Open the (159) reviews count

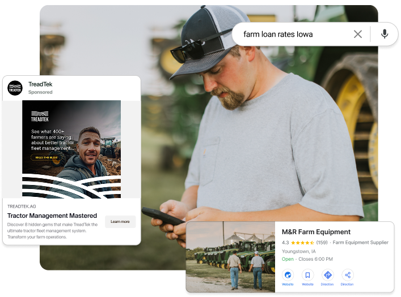tap(322, 242)
